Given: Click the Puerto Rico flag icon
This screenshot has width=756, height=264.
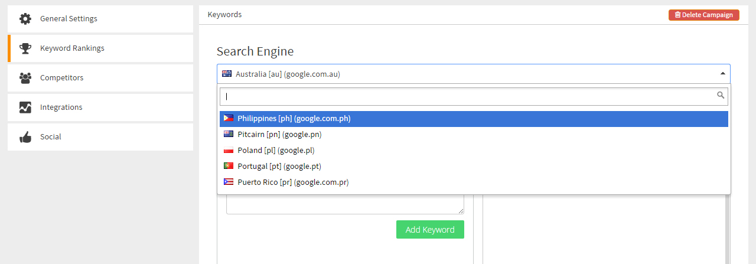Looking at the screenshot, I should coord(228,182).
